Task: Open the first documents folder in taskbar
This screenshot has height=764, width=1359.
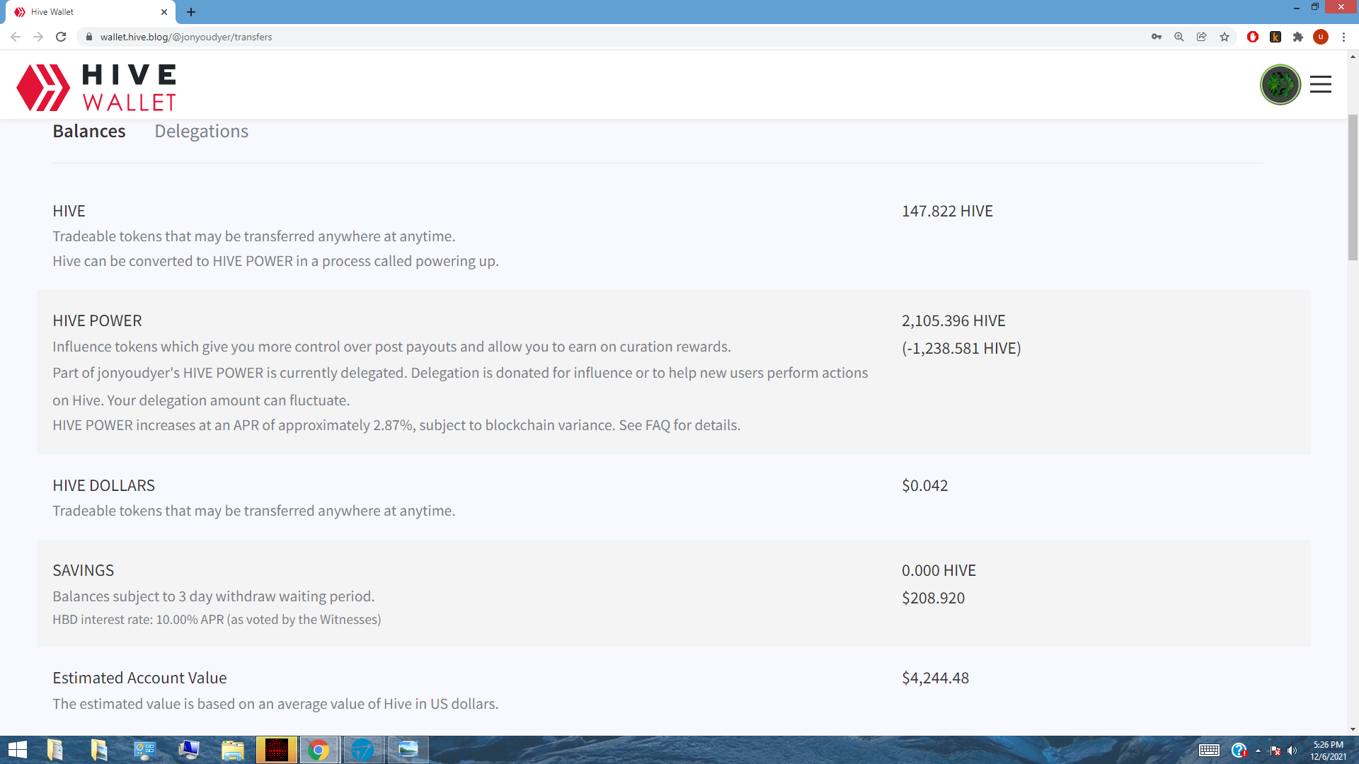Action: coord(55,750)
